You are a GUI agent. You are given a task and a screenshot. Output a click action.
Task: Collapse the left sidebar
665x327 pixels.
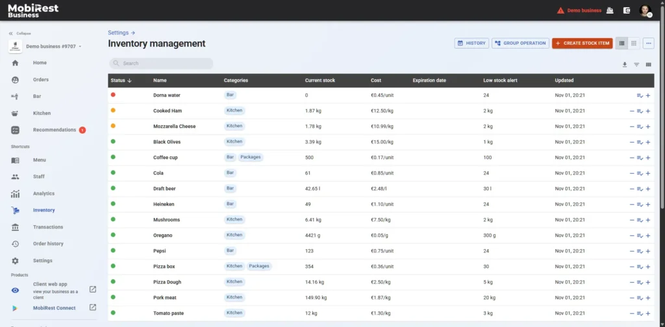19,33
